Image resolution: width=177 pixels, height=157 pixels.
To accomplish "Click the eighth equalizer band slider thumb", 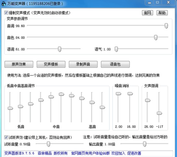I will coord(82,98).
